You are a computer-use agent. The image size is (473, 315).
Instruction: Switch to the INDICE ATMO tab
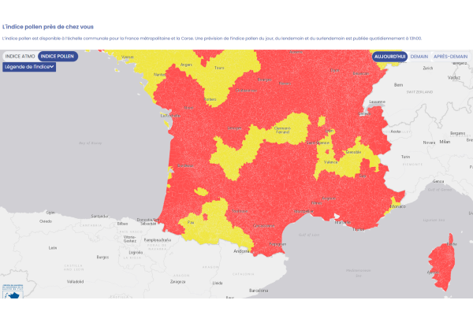pos(20,57)
